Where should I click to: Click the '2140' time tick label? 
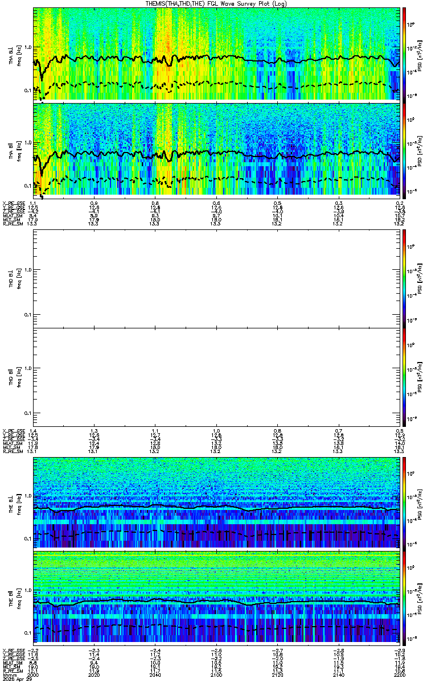pyautogui.click(x=339, y=676)
